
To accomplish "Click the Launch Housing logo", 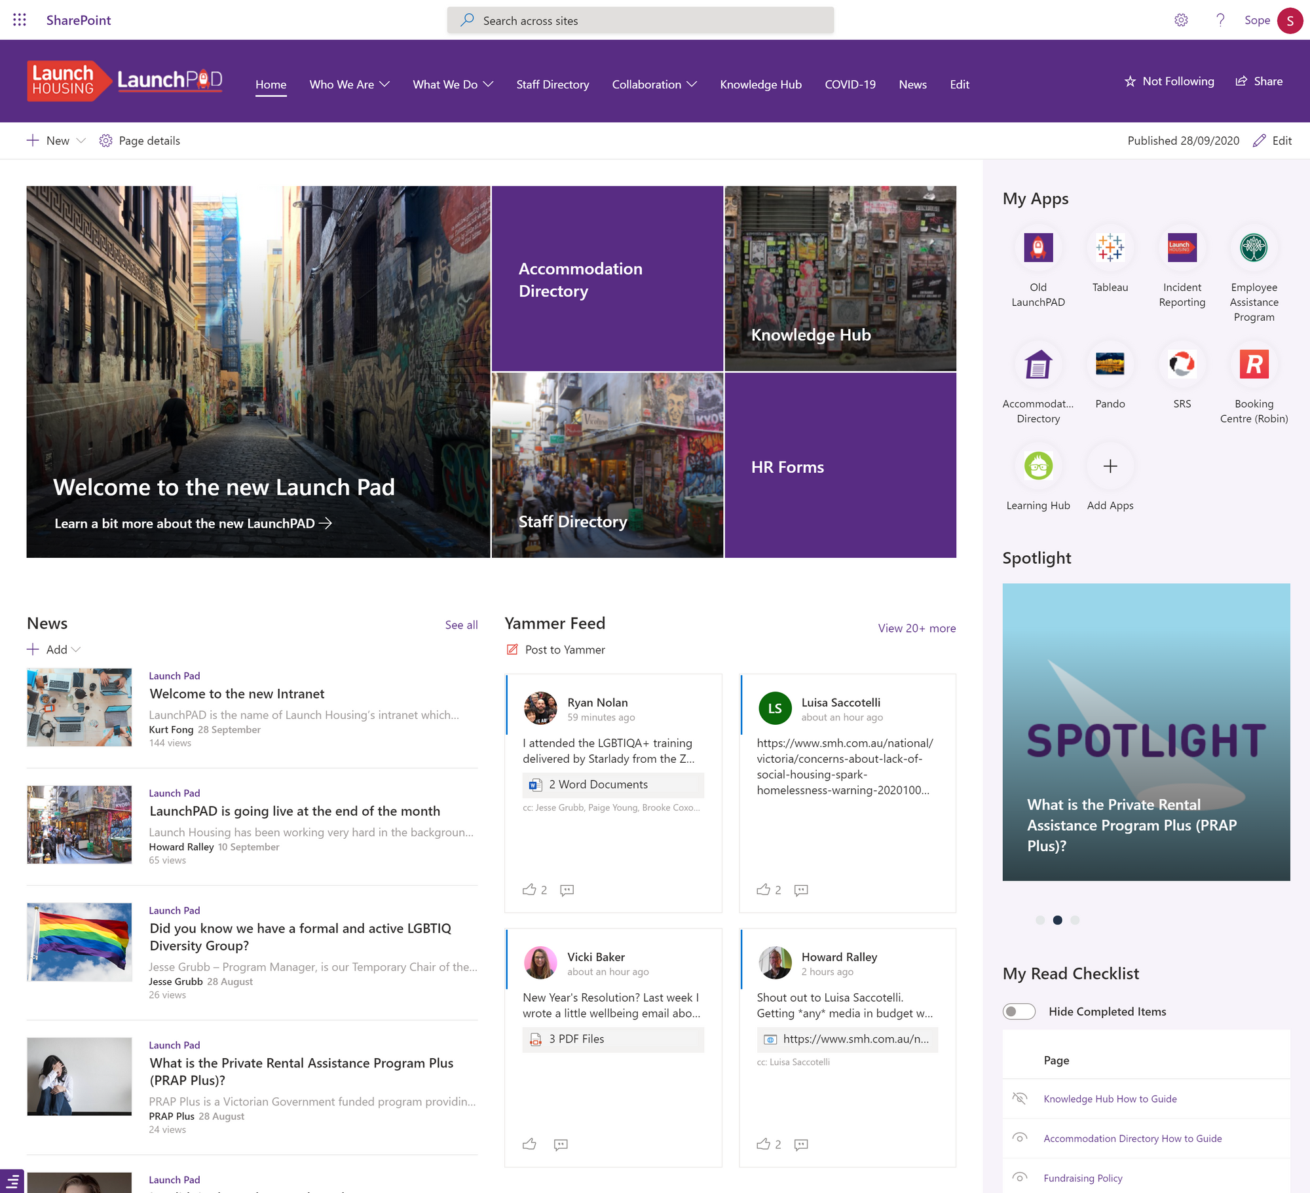I will (x=69, y=81).
